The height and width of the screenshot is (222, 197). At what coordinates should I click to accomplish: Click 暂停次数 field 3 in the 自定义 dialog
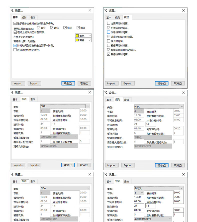pos(139,215)
